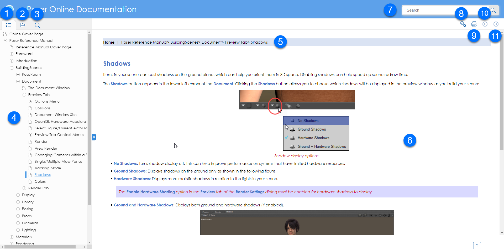Expand the PoseRoom node

[x=18, y=75]
